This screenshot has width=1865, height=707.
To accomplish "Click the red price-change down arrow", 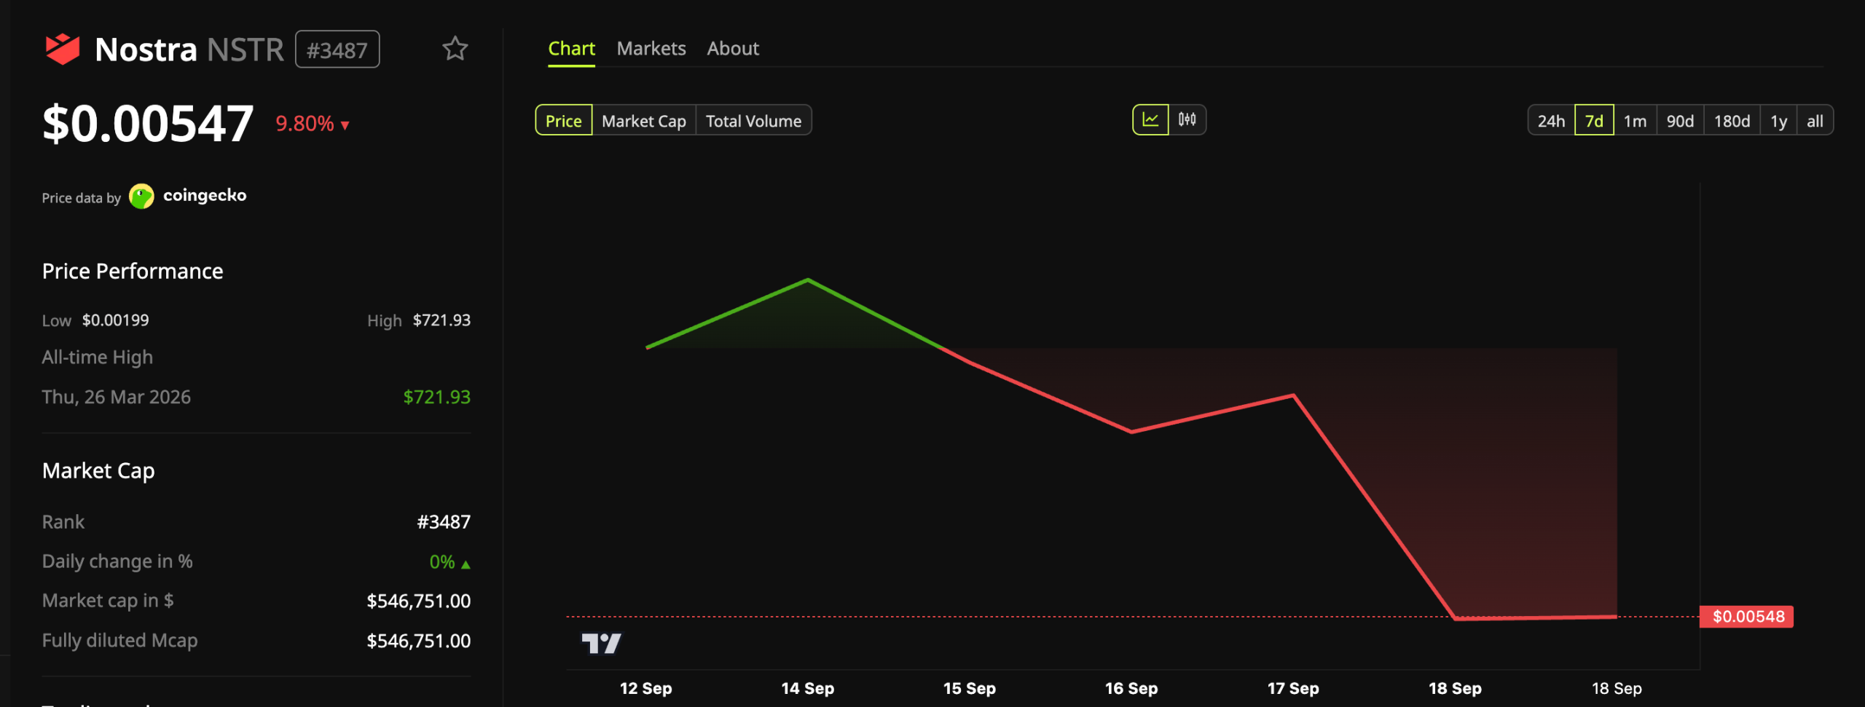I will click(345, 125).
